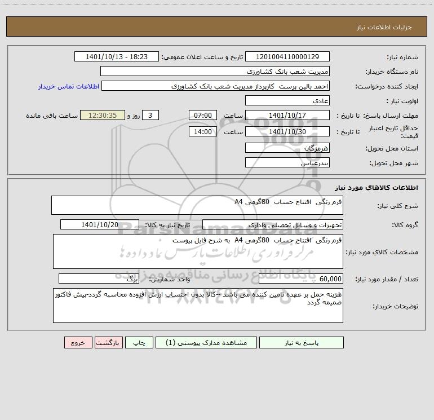434x420 pixels.
Task: Click the شرح کلی نیاز label
Action: [398, 206]
